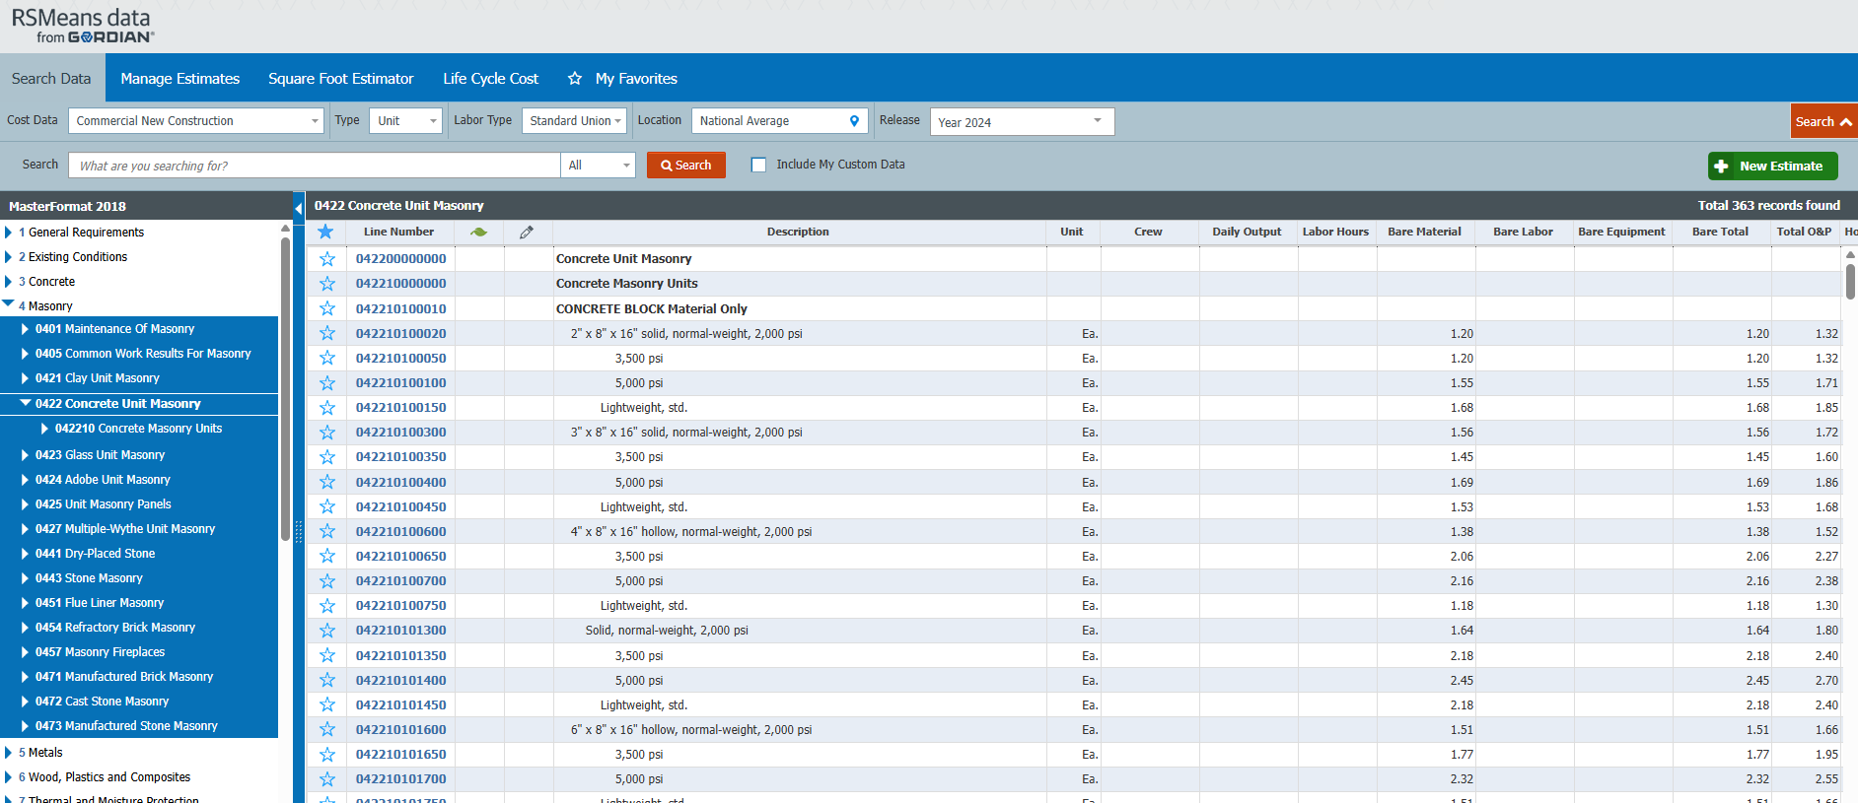Open line number link 042210101350
The image size is (1858, 803).
(x=400, y=655)
